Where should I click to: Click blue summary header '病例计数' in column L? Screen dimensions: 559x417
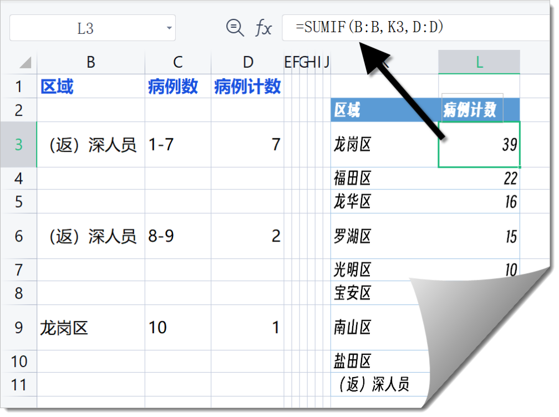click(x=479, y=110)
